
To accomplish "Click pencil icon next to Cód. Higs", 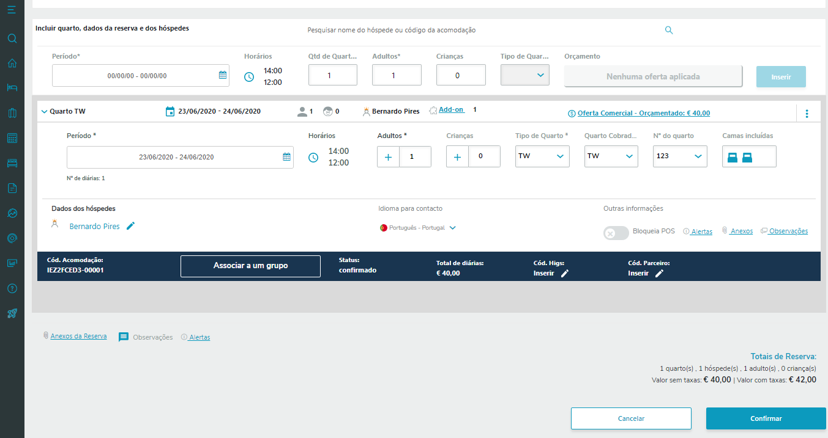I will click(x=565, y=274).
